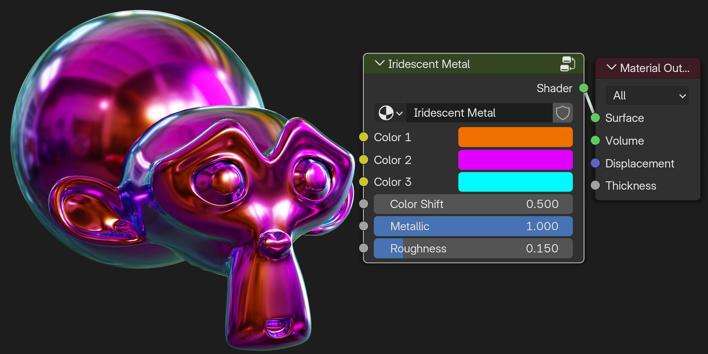Image resolution: width=708 pixels, height=354 pixels.
Task: Click the Color 2 magenta swatch
Action: click(515, 160)
